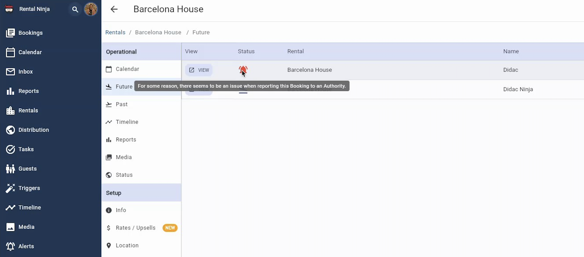Click the Status globe icon in submenu
The width and height of the screenshot is (584, 257).
point(109,175)
